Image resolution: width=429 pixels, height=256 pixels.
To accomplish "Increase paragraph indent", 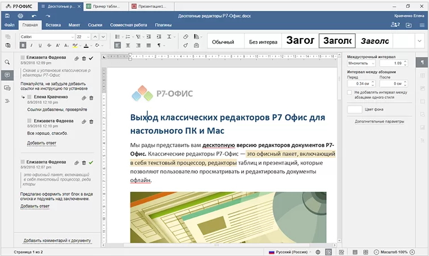I will pyautogui.click(x=159, y=36).
